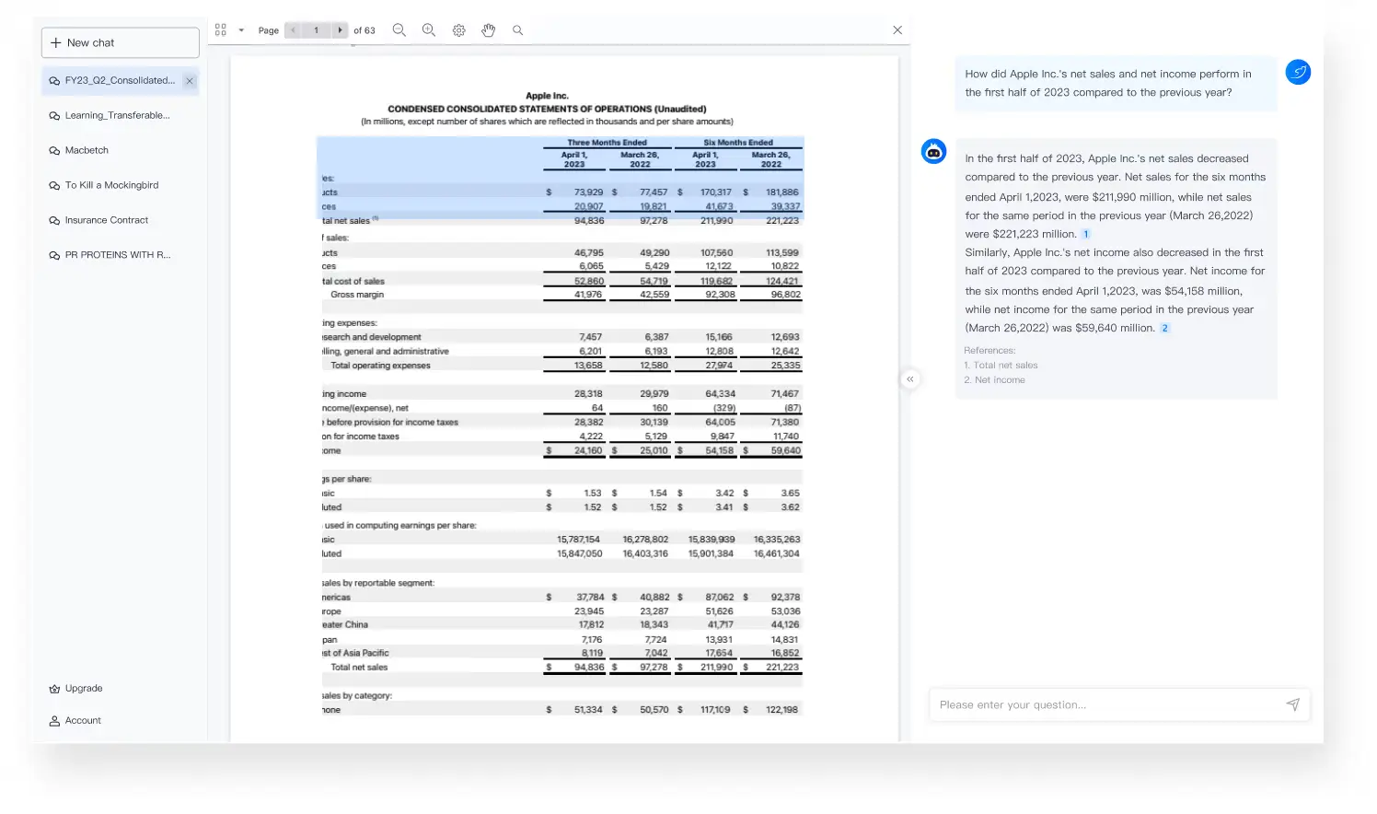Go to the next page with the arrow
This screenshot has width=1377, height=814.
tap(340, 29)
